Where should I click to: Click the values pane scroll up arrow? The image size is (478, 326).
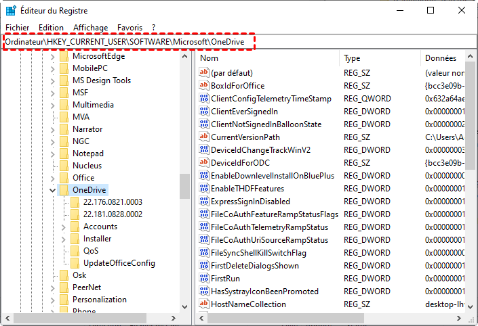tap(470, 56)
